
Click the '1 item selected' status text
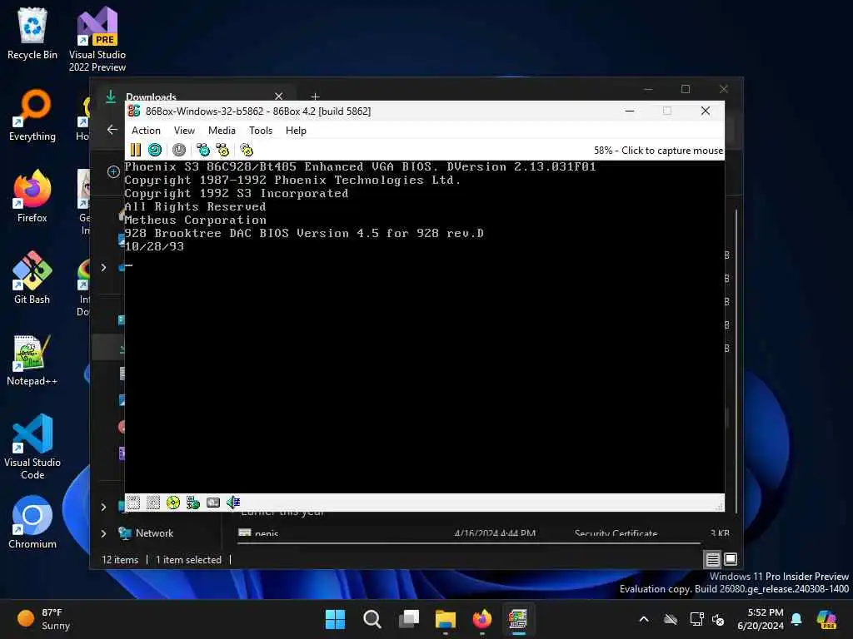click(189, 560)
